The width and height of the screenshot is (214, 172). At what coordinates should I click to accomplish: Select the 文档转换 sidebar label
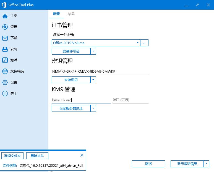[x=17, y=71]
